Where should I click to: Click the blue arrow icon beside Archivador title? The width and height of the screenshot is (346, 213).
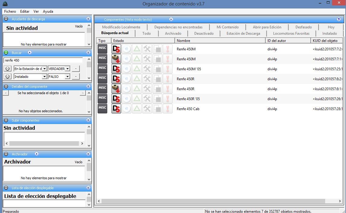click(x=37, y=154)
